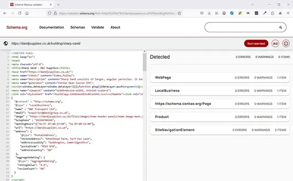Click the "openingHours" code line
This screenshot has height=181, width=293.
point(54,124)
